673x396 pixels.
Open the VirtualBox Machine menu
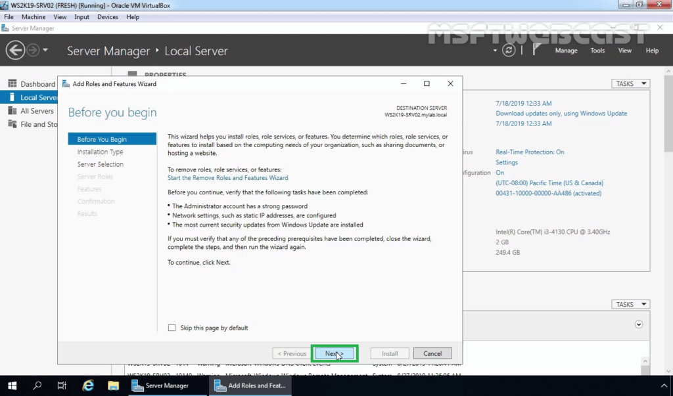(34, 17)
